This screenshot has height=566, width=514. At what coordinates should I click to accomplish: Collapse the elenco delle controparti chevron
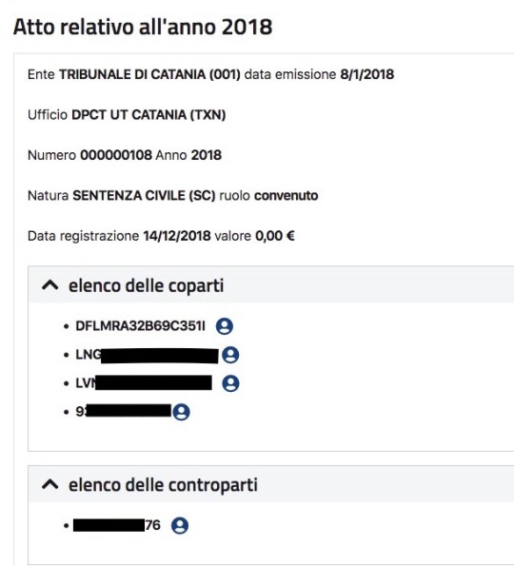(x=50, y=484)
